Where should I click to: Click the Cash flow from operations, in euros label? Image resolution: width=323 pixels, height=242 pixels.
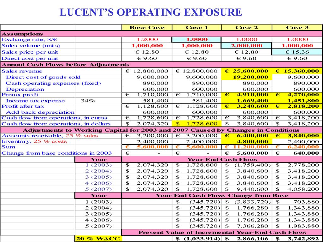coord(54,118)
